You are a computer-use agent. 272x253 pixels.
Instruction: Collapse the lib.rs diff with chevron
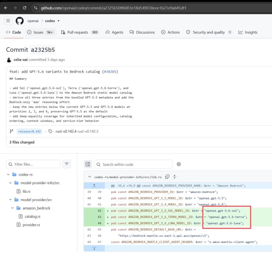coord(89,177)
